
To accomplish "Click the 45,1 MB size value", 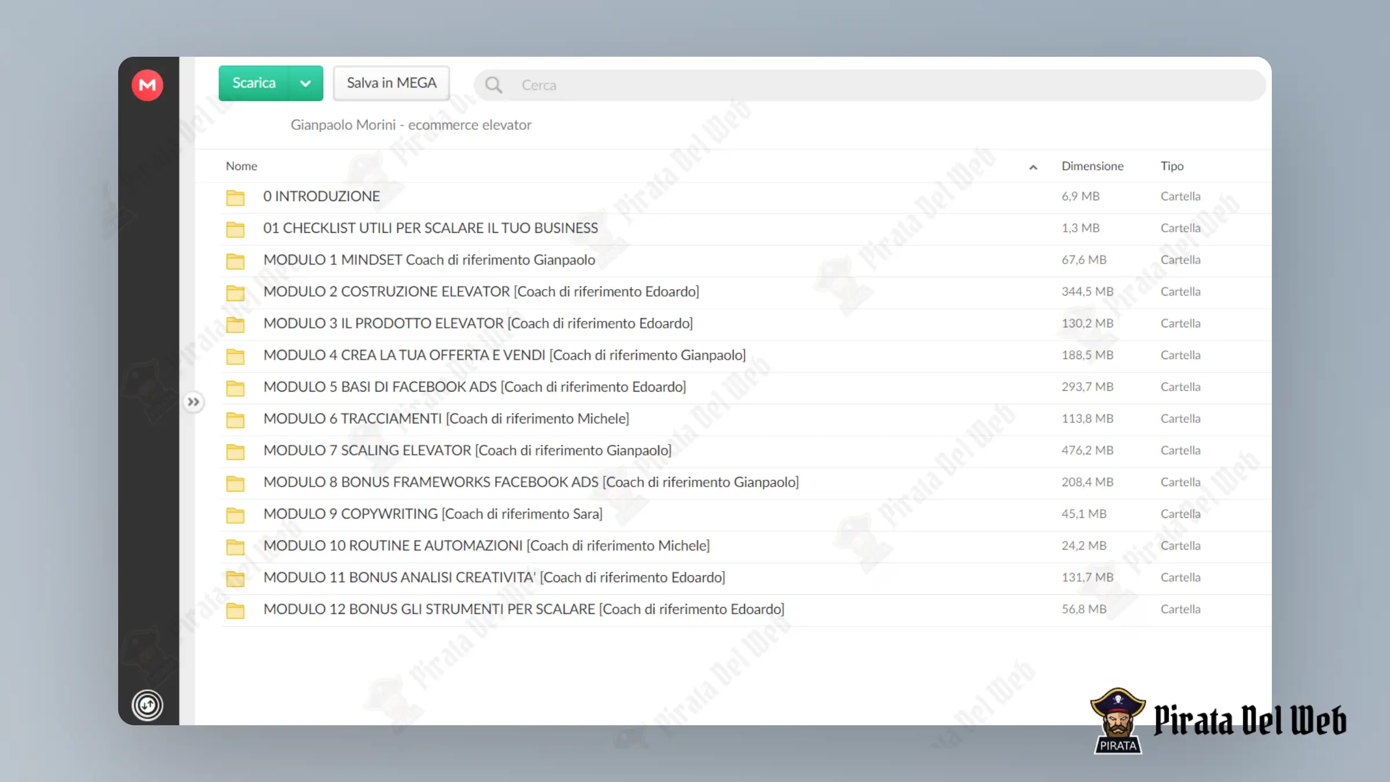I will [1084, 514].
